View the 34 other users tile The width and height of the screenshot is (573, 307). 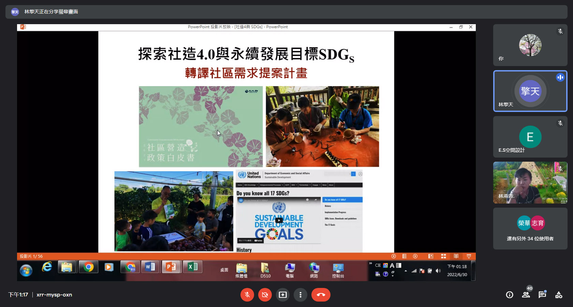pos(530,229)
